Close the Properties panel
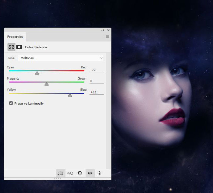 point(108,30)
